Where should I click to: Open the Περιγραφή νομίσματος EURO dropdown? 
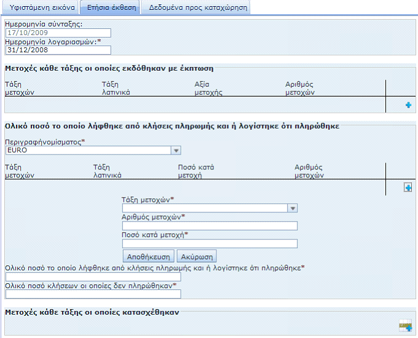coord(176,150)
